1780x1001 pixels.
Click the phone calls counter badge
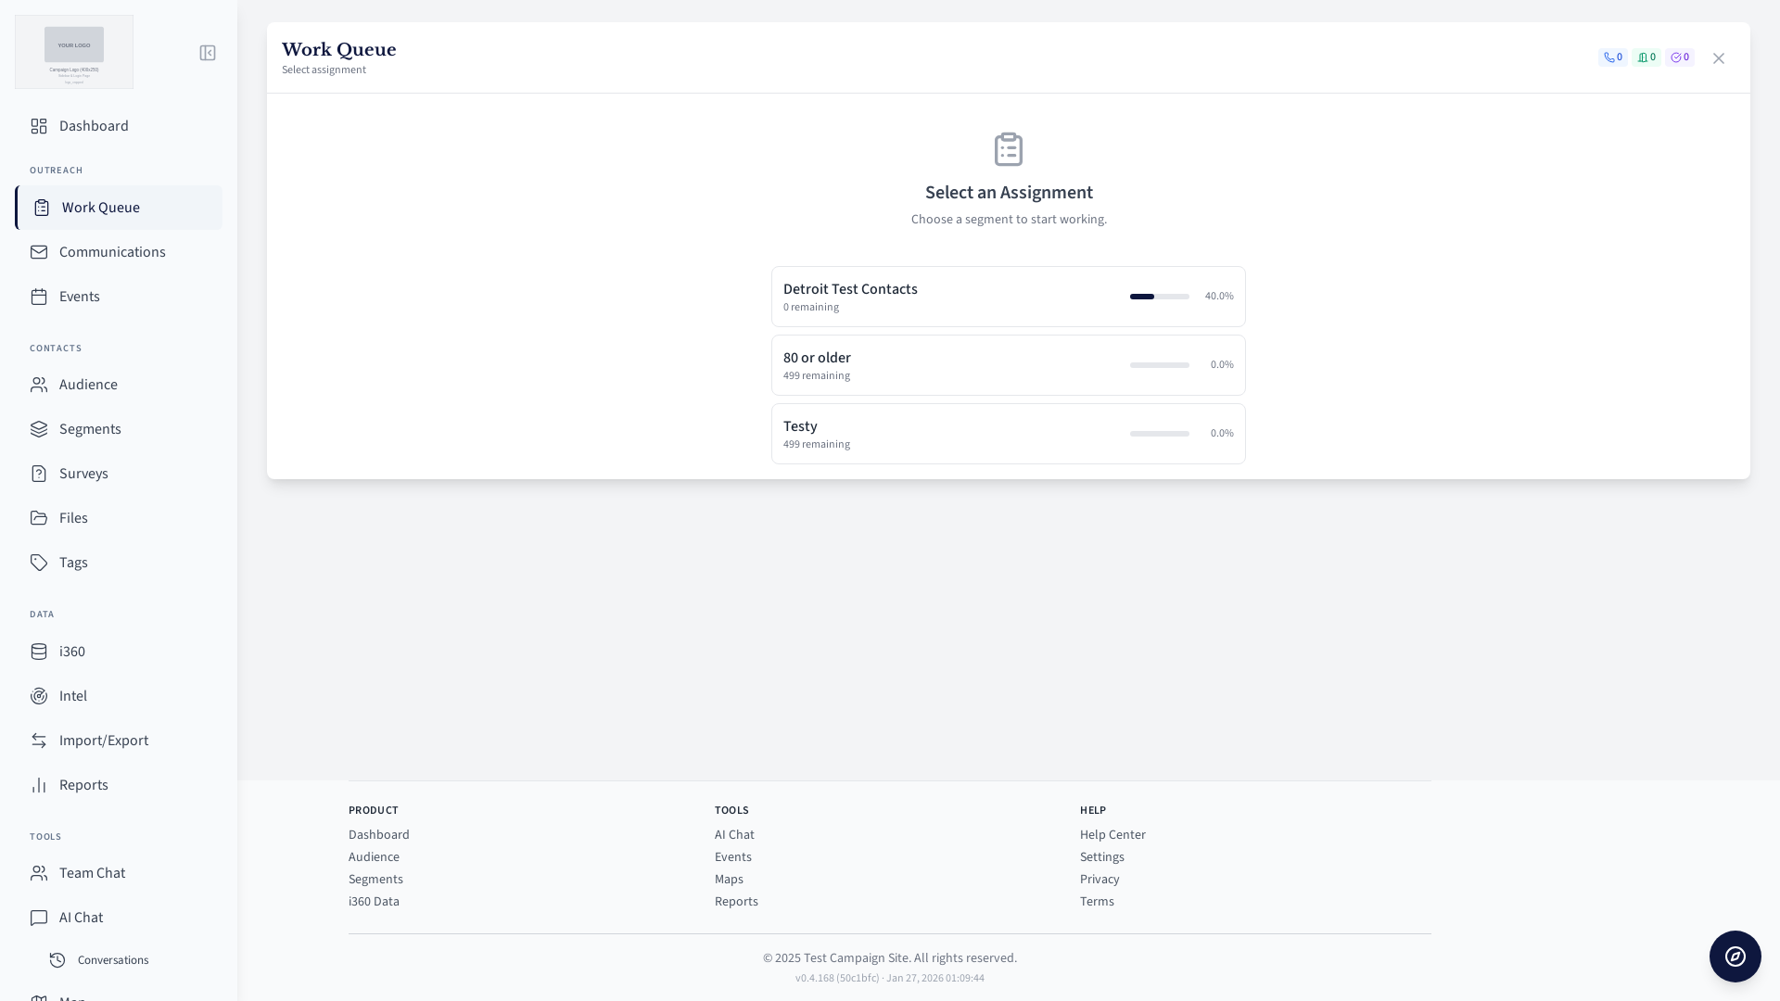(x=1612, y=57)
